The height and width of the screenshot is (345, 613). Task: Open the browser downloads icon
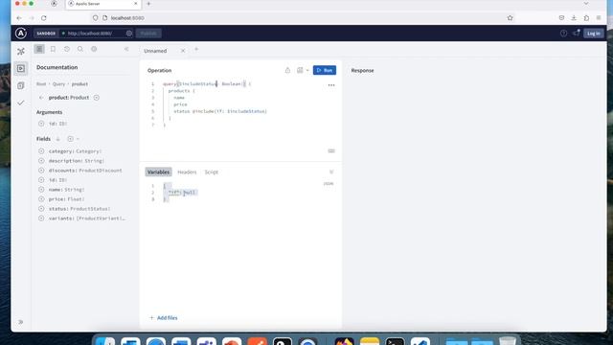click(574, 18)
